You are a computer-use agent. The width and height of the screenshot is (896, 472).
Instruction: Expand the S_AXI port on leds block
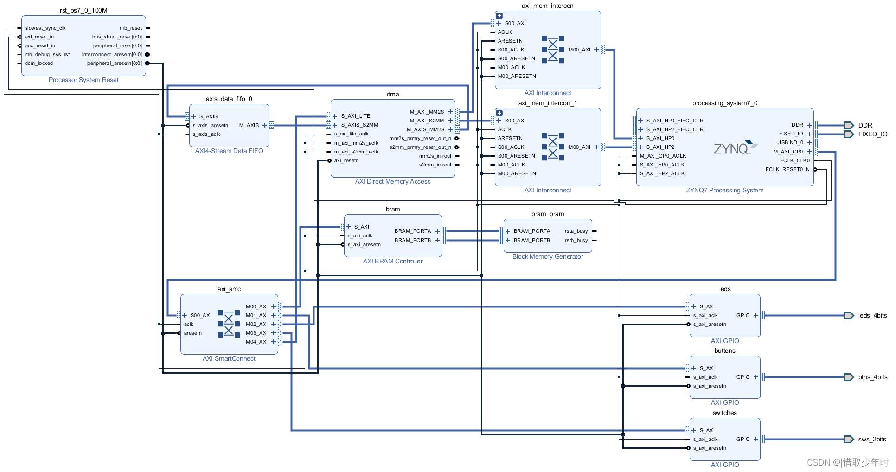[694, 306]
